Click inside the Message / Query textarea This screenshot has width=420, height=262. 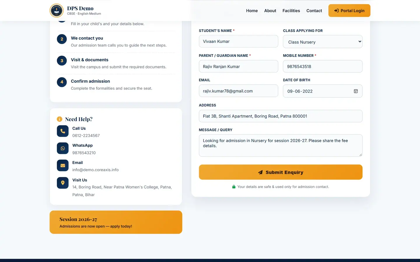click(x=281, y=146)
